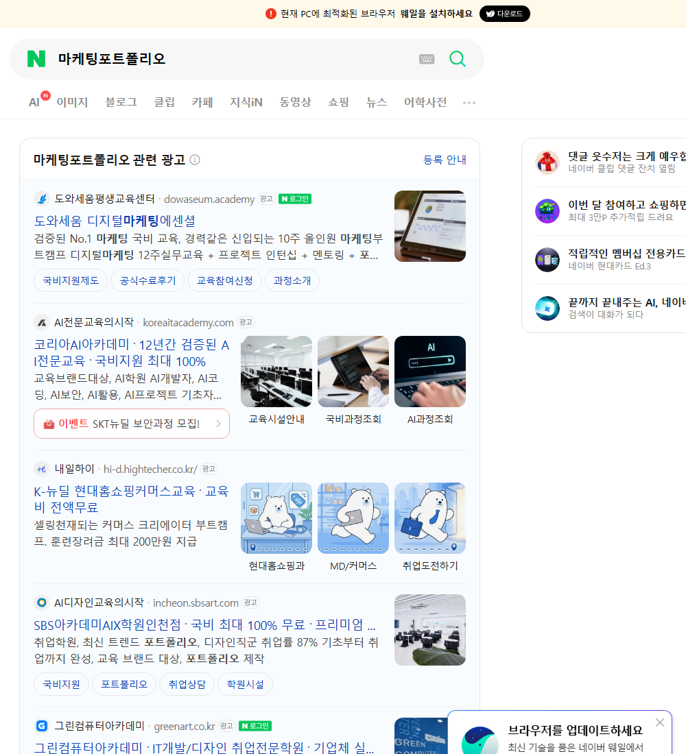The height and width of the screenshot is (754, 686).
Task: Open the AI과정조회 thumbnail
Action: [430, 372]
